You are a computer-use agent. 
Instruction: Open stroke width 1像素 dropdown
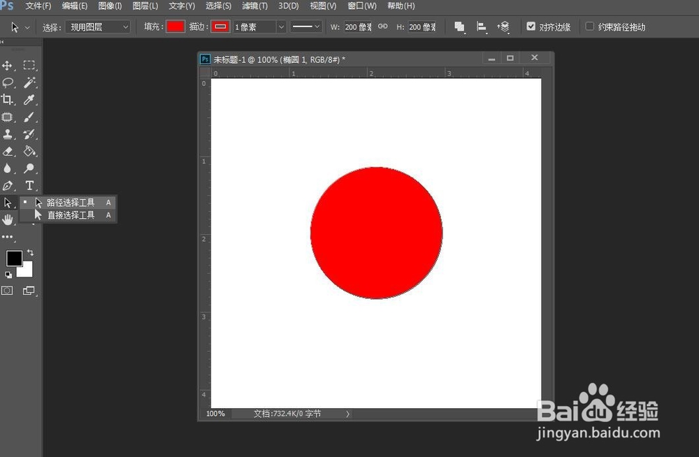pyautogui.click(x=281, y=27)
